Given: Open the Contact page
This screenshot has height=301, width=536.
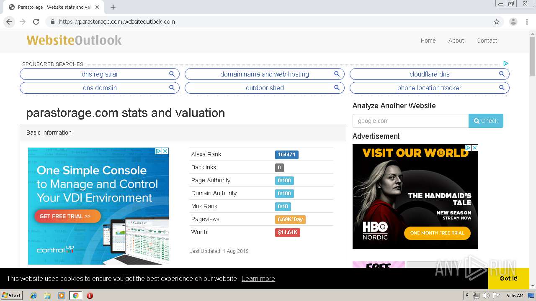Looking at the screenshot, I should pos(487,41).
